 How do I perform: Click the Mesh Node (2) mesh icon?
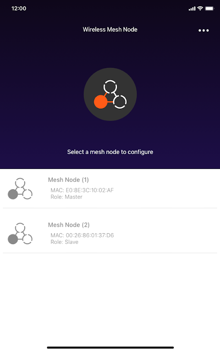(x=20, y=234)
